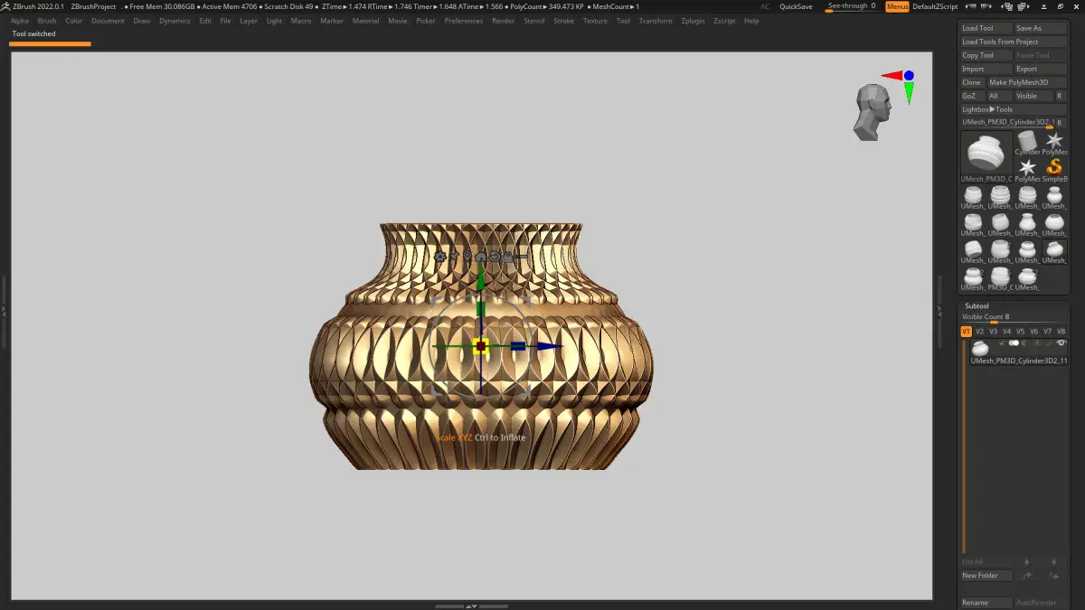The height and width of the screenshot is (610, 1085).
Task: Collapse the right tray divider handle
Action: click(x=938, y=310)
